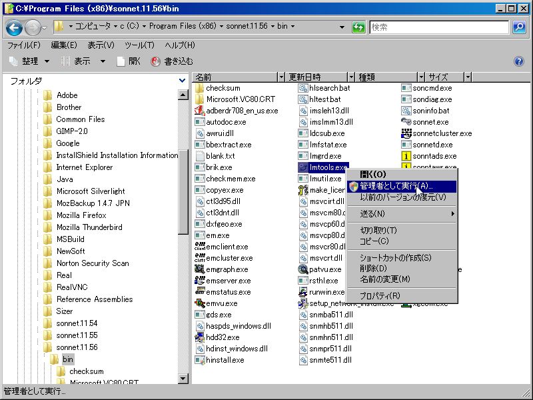The height and width of the screenshot is (400, 533).
Task: Open the ヘルプ(H) menu
Action: [x=180, y=45]
